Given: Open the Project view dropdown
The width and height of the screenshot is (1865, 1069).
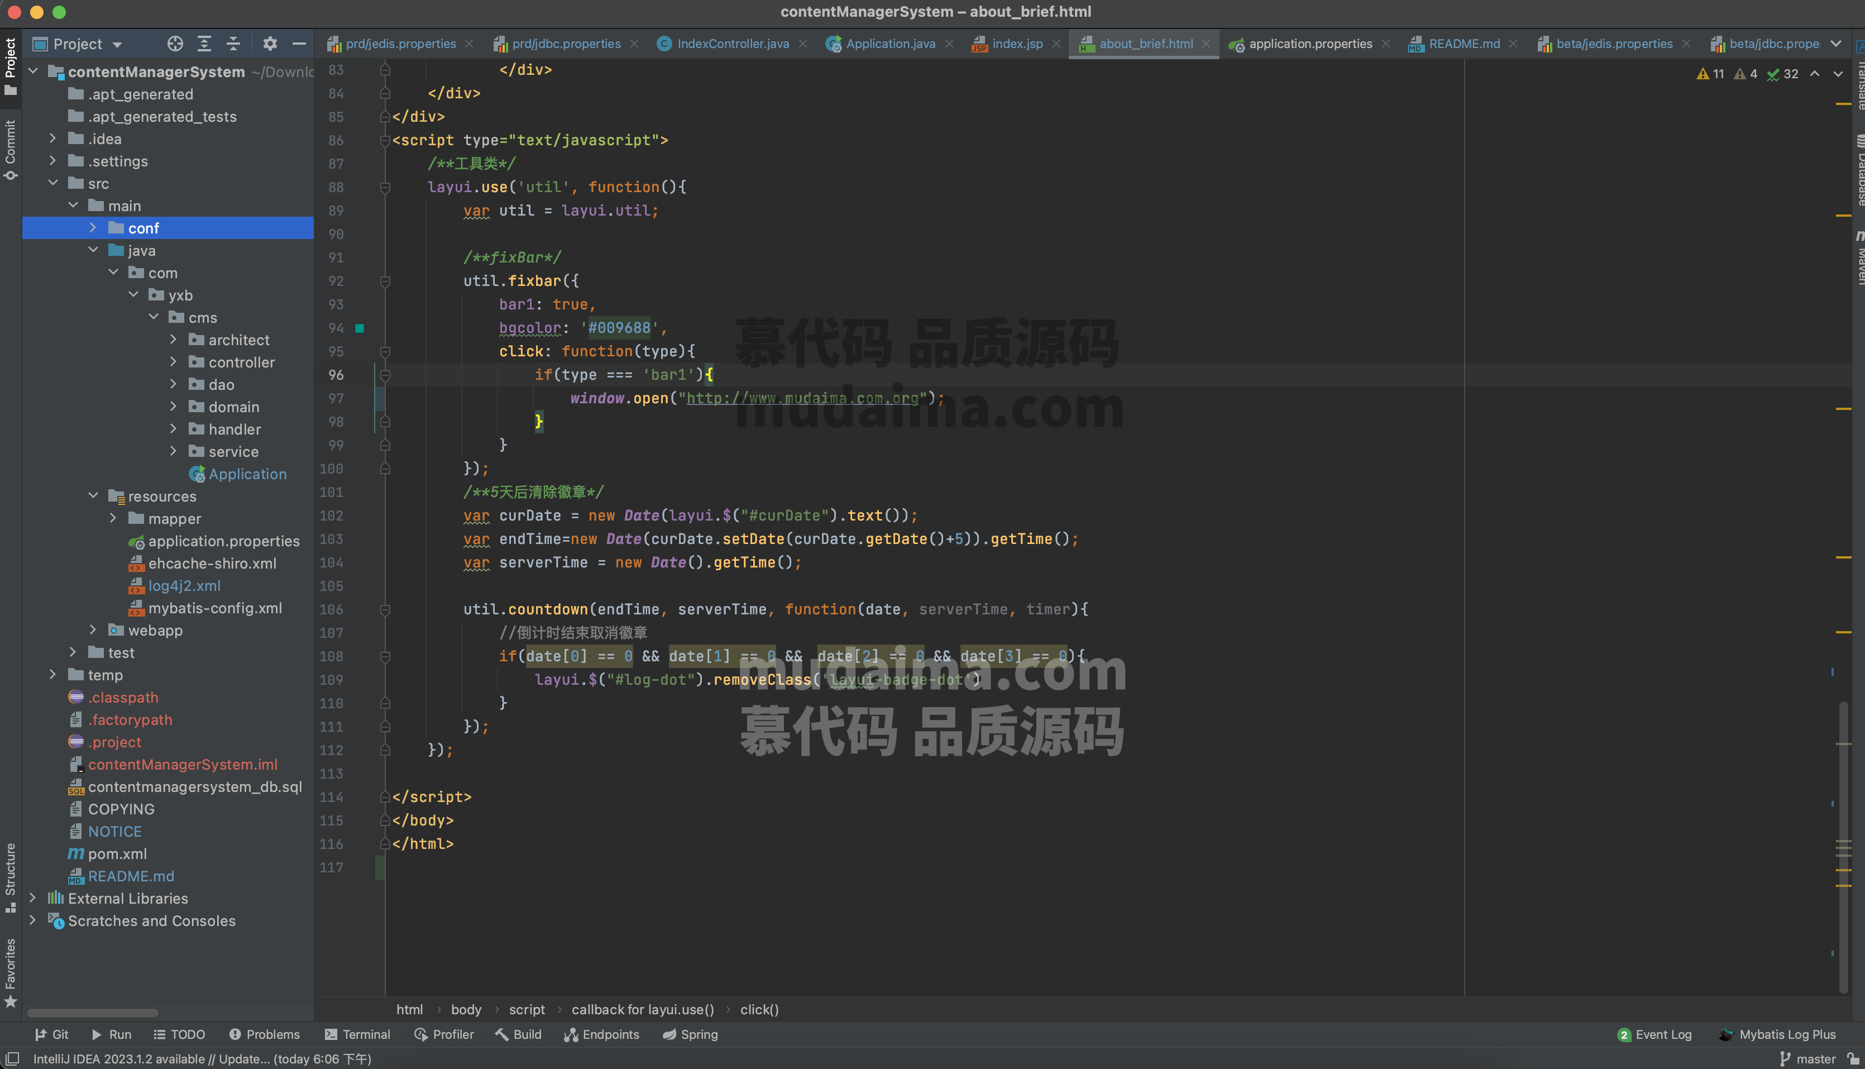Looking at the screenshot, I should pos(78,44).
